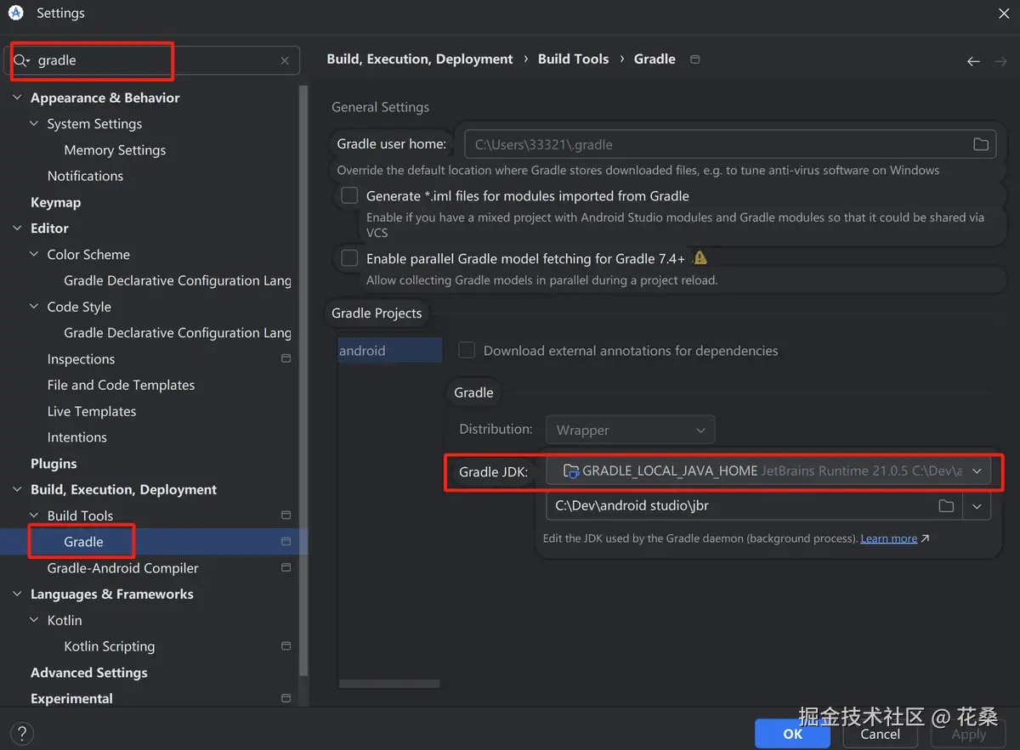Click the search magnifier icon
Screen dimensions: 1020x750
[20, 60]
